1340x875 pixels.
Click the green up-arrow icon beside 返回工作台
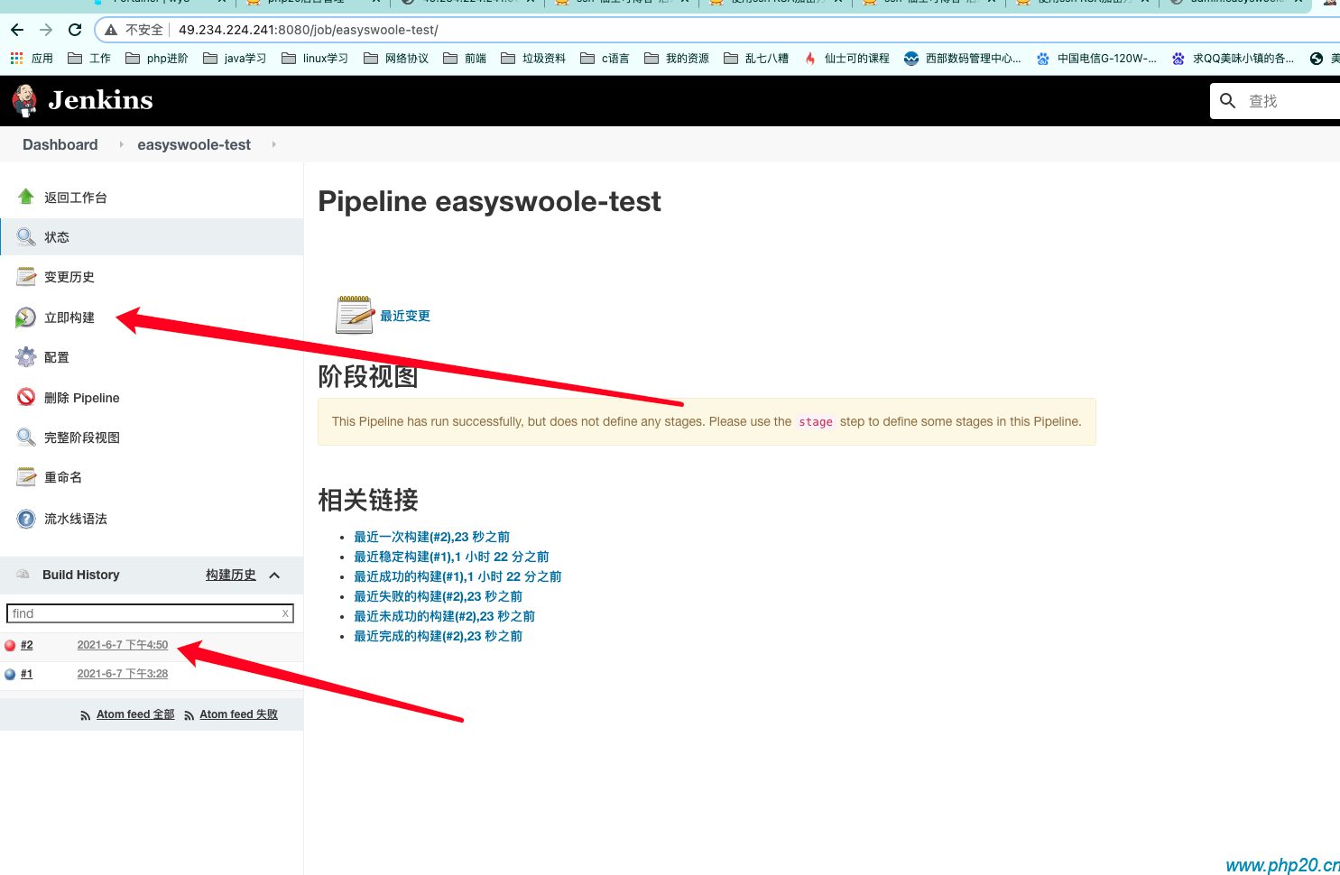pos(26,197)
